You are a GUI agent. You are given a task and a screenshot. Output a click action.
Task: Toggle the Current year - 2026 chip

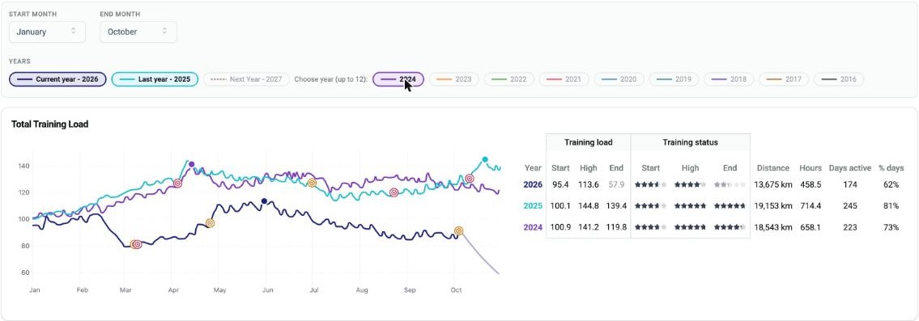(57, 79)
